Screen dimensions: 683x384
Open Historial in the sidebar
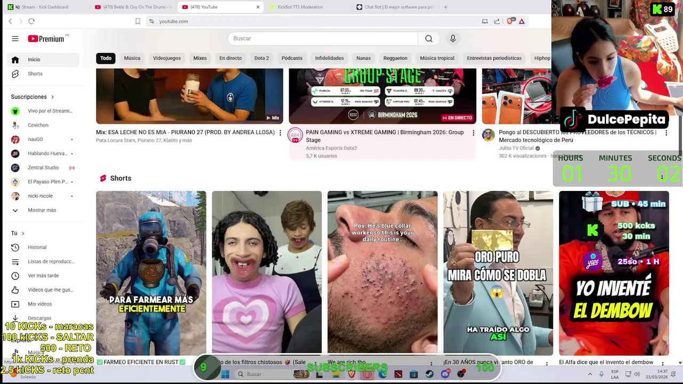click(43, 247)
